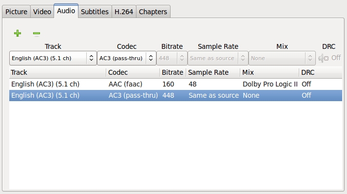Click the Bitrate column header in the list

coord(173,72)
